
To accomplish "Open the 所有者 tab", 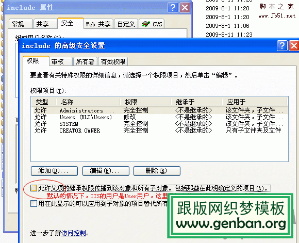I will pyautogui.click(x=85, y=61).
